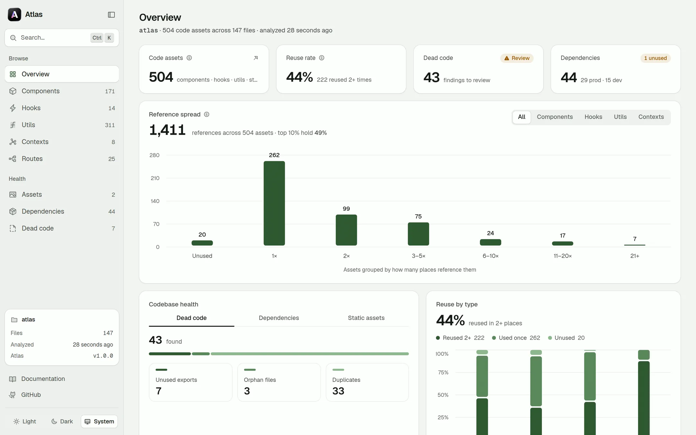The image size is (696, 435).
Task: Click the Assets image icon
Action: click(x=13, y=195)
